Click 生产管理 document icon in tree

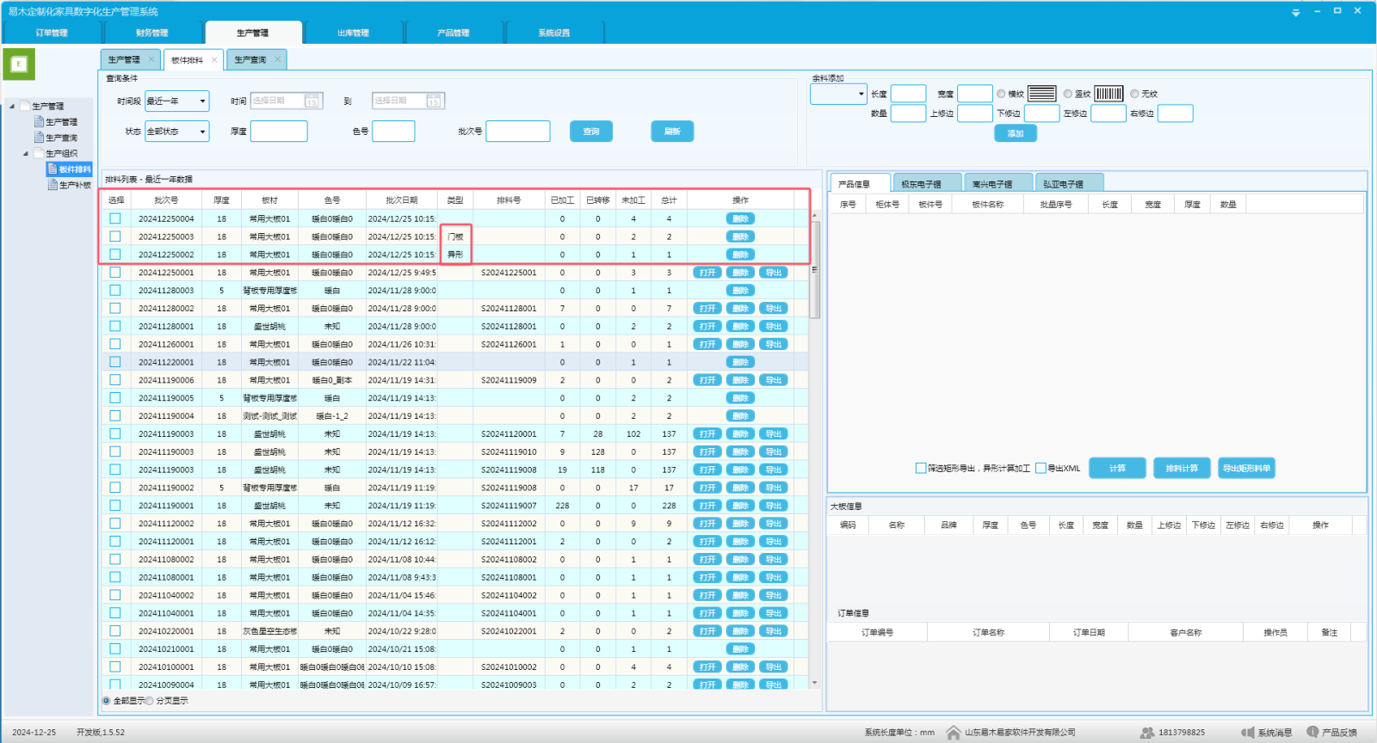(39, 122)
